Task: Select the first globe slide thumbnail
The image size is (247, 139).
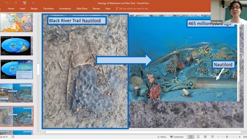Action: point(17,46)
